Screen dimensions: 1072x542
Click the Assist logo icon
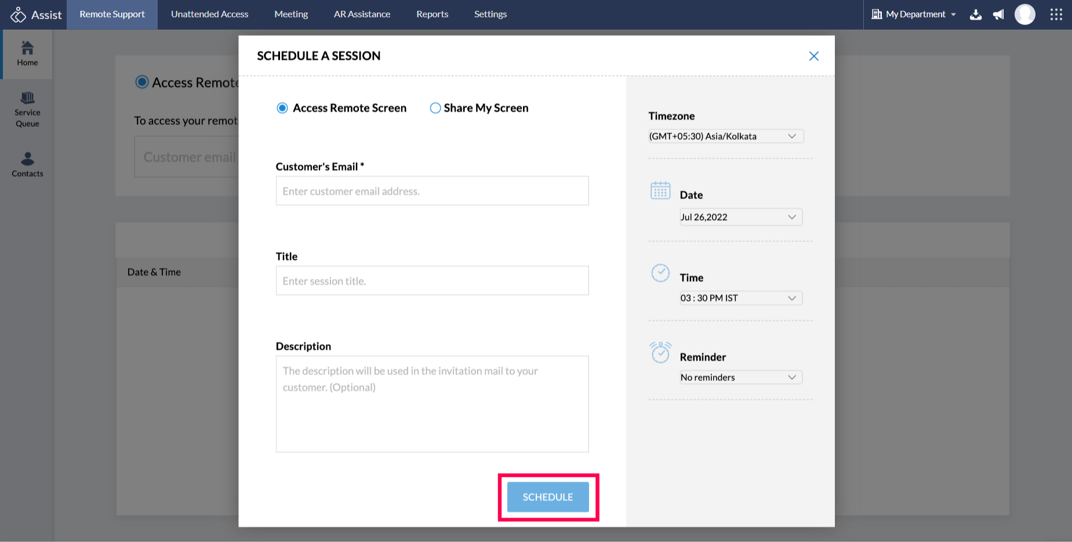point(19,14)
